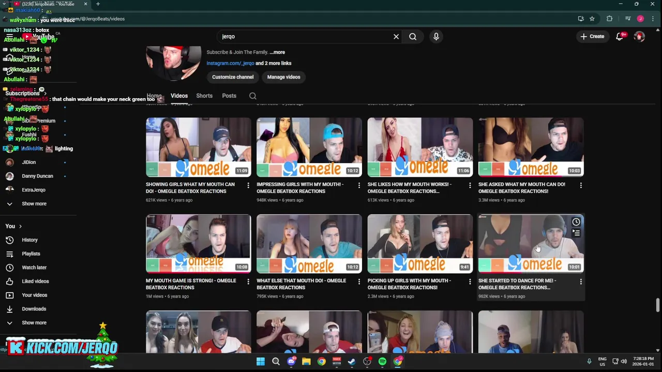Click the page vertical scrollbar thumb
This screenshot has height=372, width=662.
[658, 305]
